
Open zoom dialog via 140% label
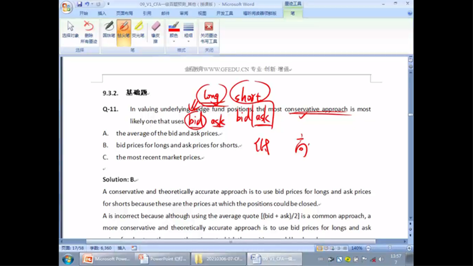coord(356,248)
